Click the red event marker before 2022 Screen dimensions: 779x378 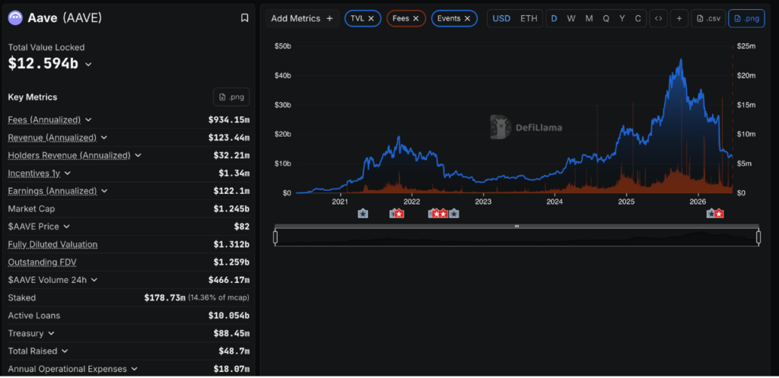(x=399, y=214)
